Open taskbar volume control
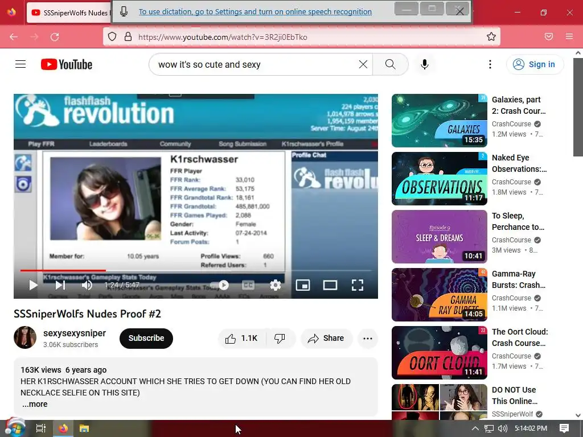This screenshot has width=583, height=437. [x=502, y=428]
